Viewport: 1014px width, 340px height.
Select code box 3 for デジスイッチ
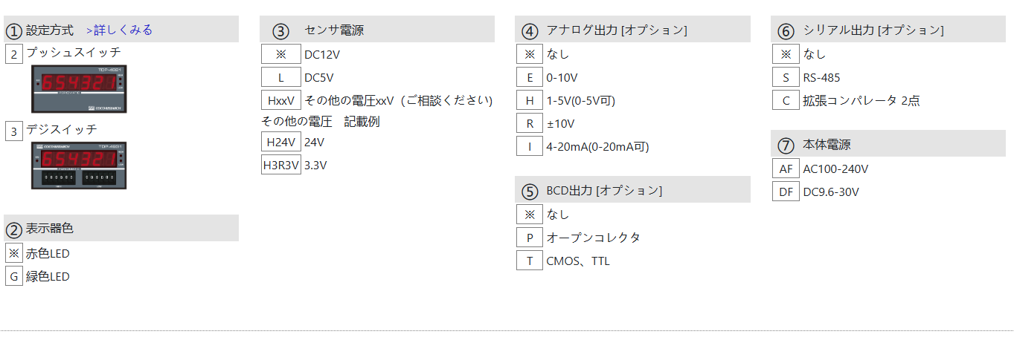point(14,131)
